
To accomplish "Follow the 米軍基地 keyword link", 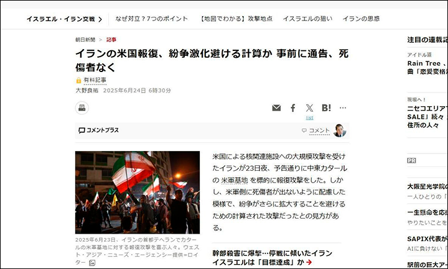I will [x=235, y=180].
